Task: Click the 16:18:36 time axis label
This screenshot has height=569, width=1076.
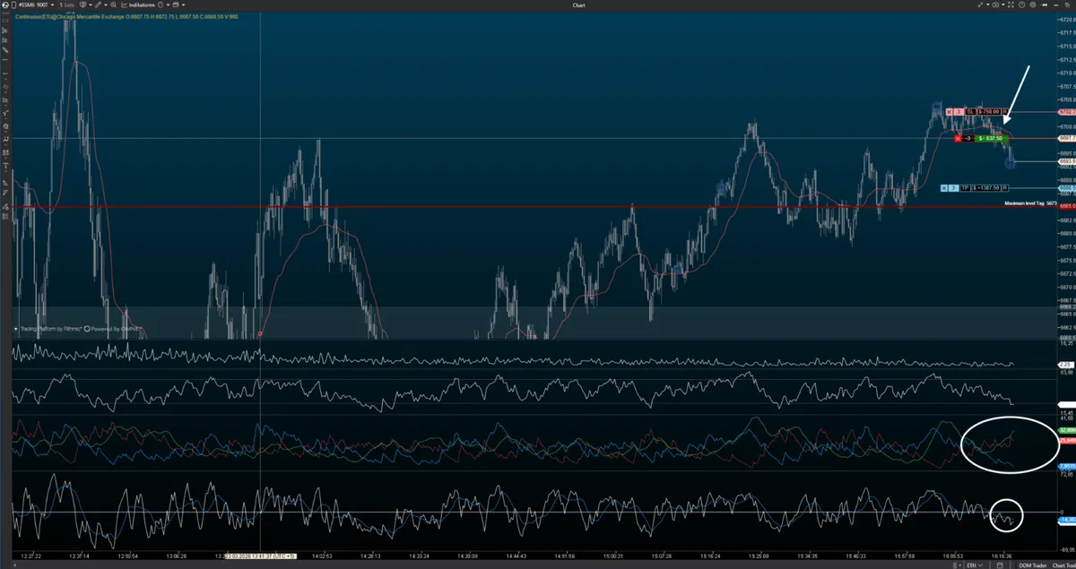Action: tap(1002, 556)
